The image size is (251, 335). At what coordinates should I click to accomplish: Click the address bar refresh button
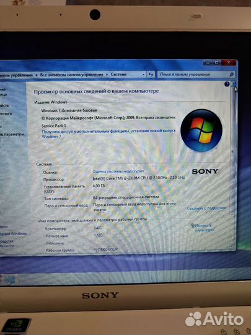(151, 74)
